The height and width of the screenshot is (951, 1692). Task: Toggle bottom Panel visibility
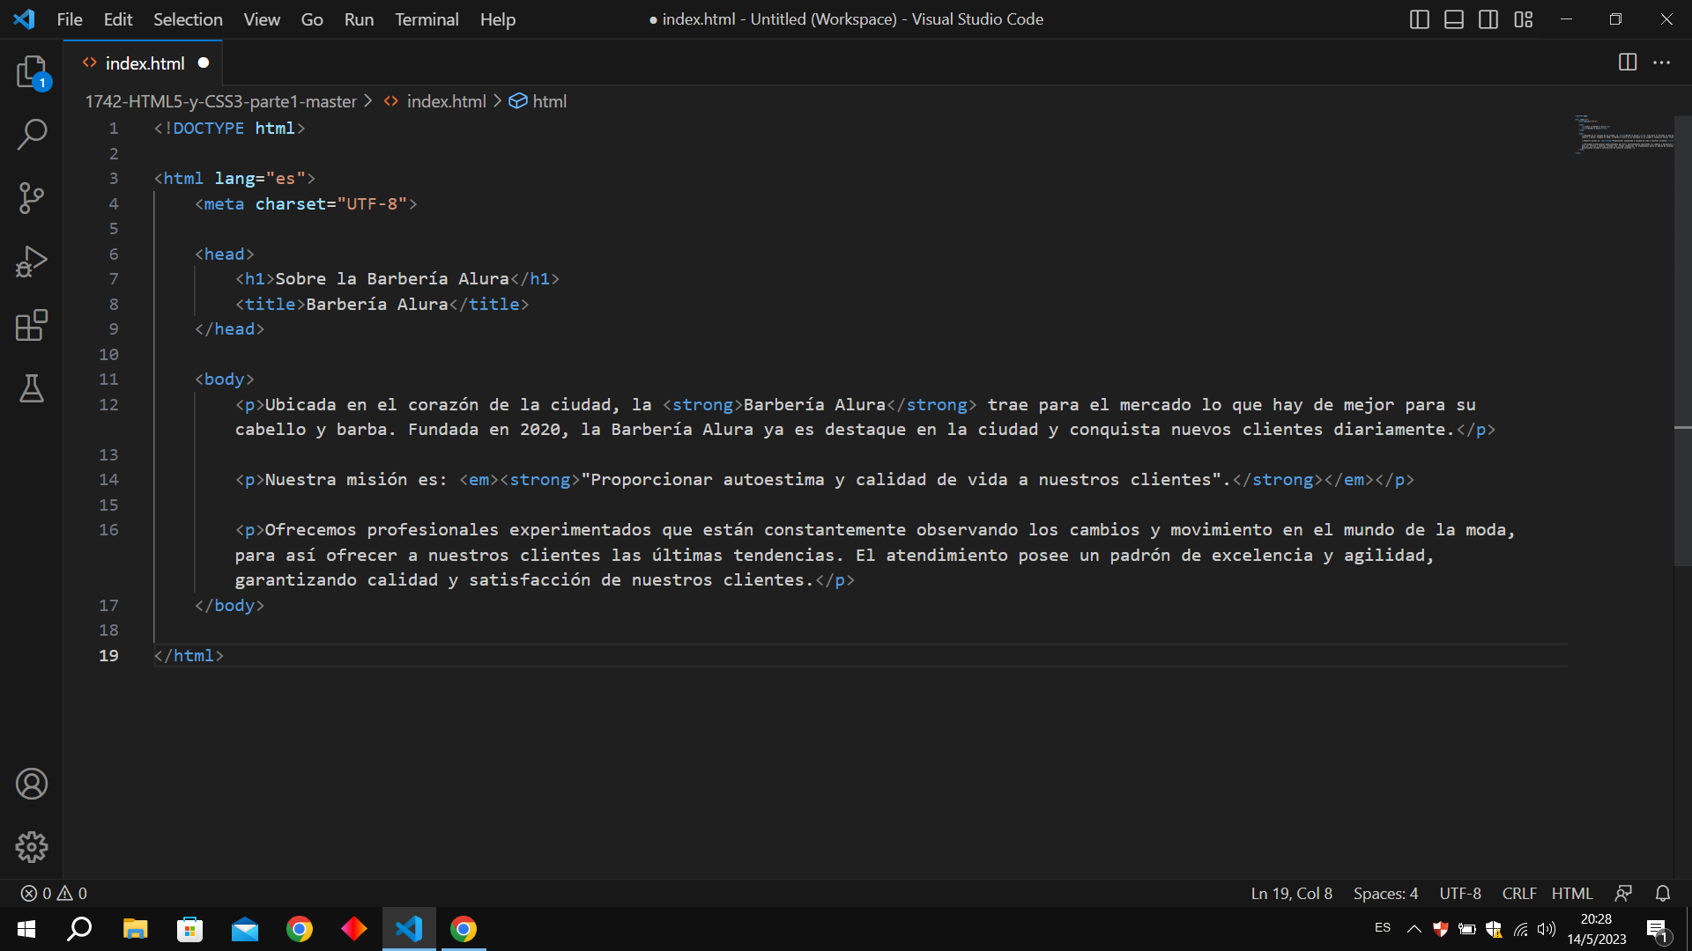coord(1454,19)
